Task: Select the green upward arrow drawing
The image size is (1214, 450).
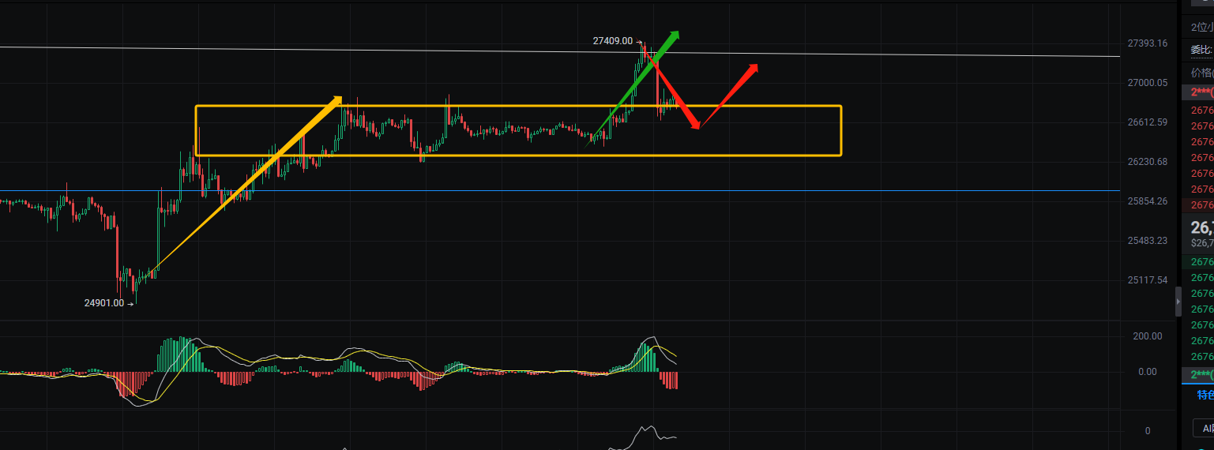Action: [632, 89]
